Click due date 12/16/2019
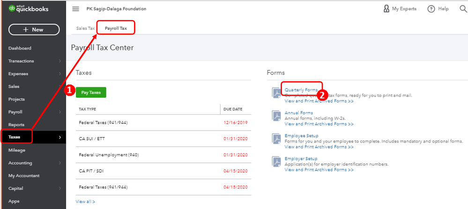 (236, 123)
